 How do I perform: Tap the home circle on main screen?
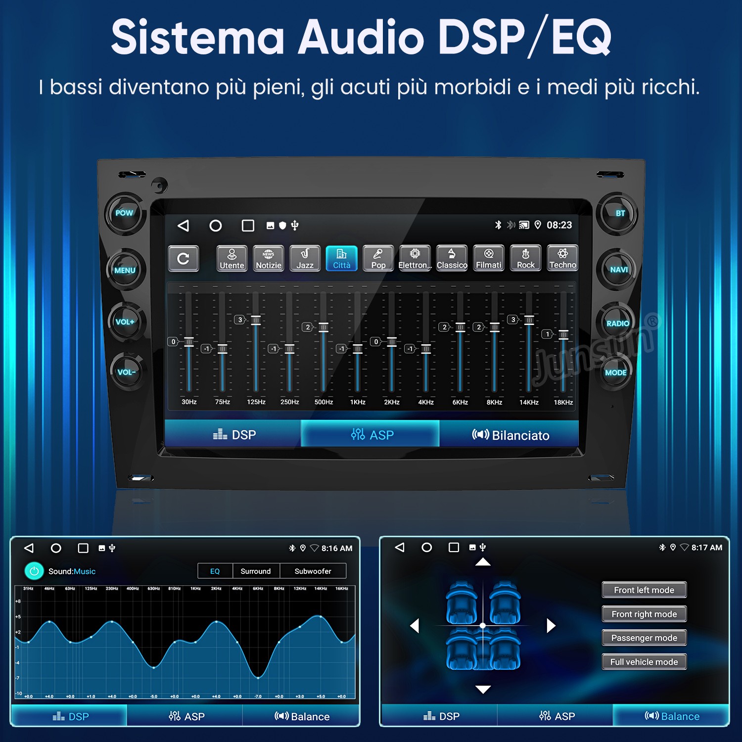click(x=216, y=226)
